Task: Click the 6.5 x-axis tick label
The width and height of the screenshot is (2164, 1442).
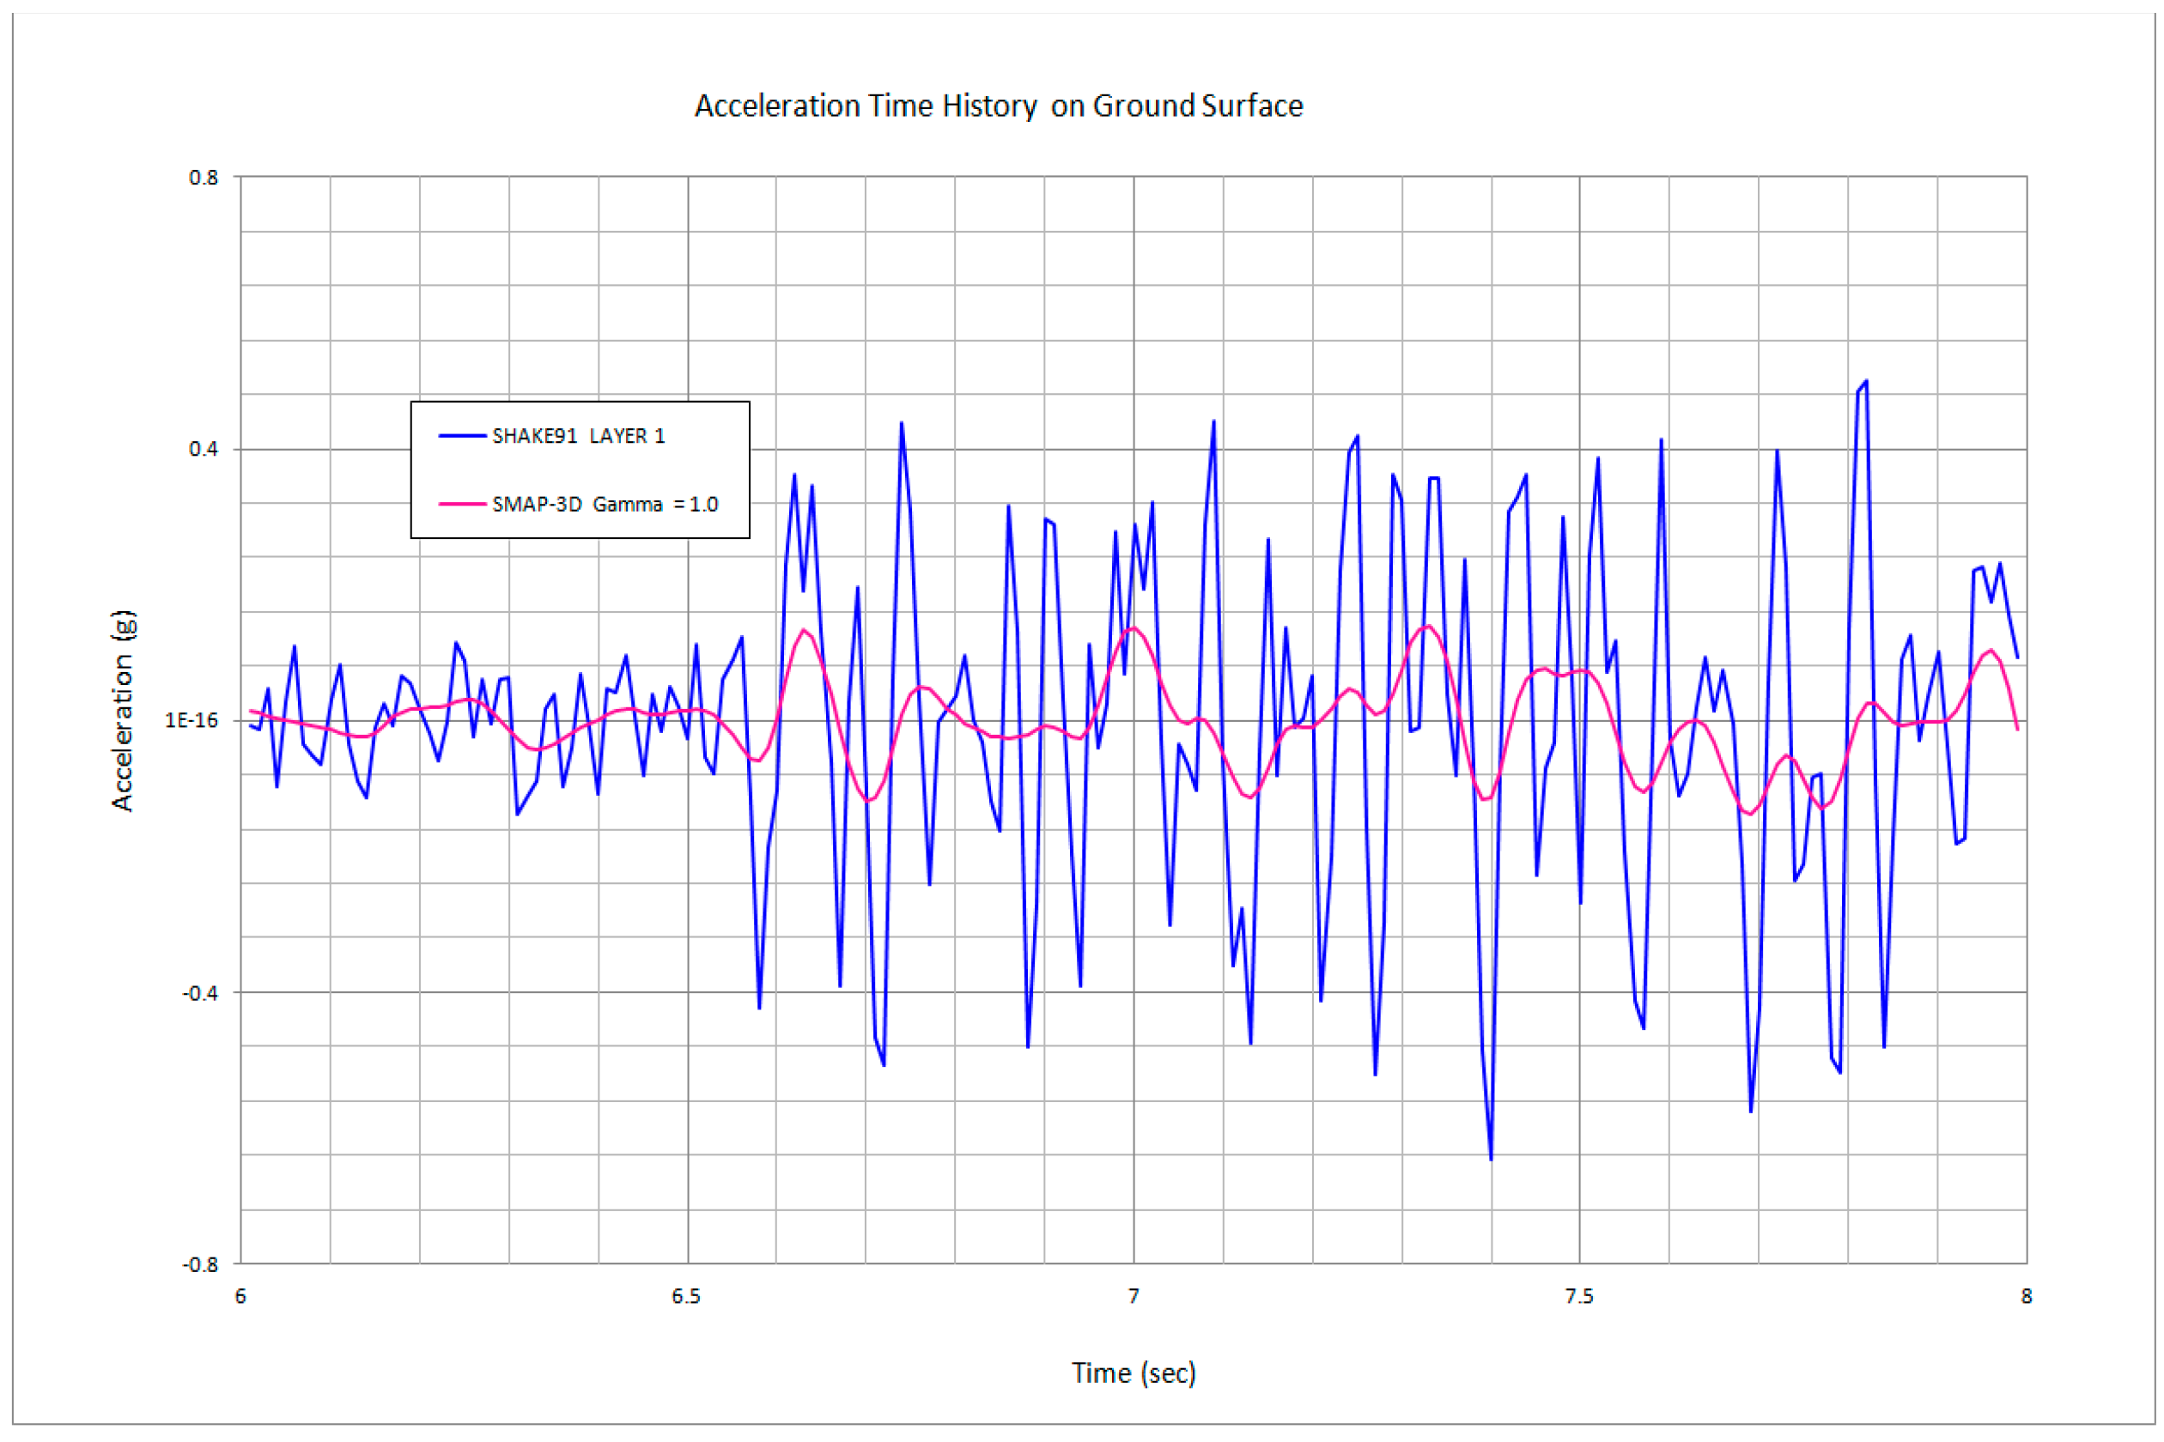Action: (x=685, y=1297)
